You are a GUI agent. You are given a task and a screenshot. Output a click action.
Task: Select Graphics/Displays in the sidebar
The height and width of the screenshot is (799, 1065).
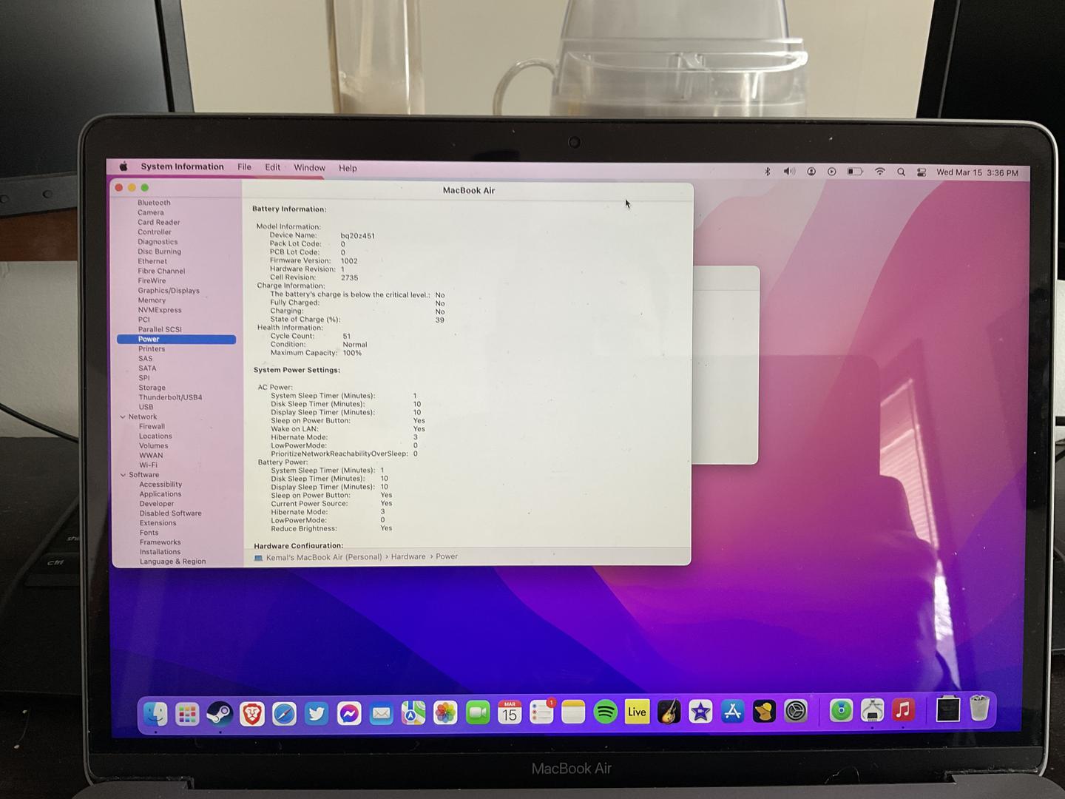tap(169, 291)
